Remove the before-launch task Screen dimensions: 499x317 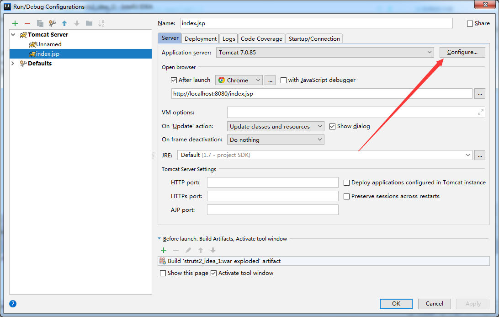pos(175,250)
